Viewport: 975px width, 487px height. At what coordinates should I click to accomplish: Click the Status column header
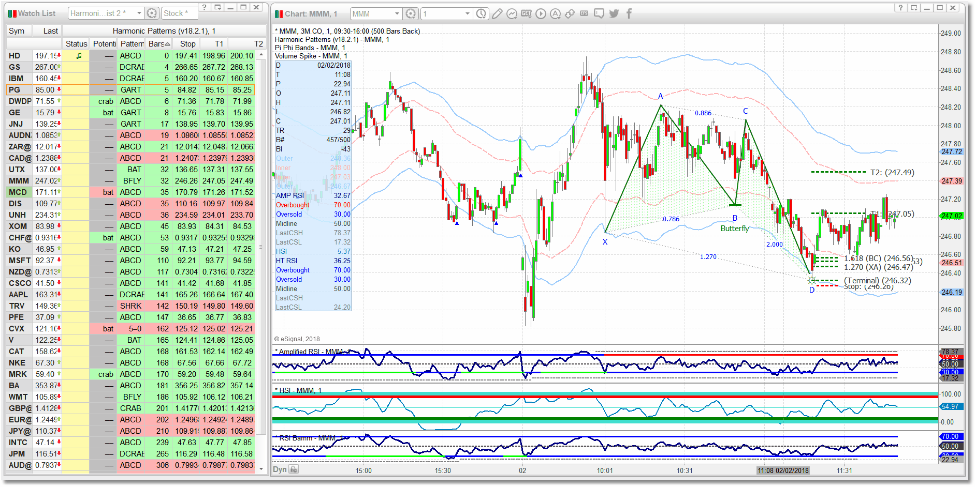[x=76, y=44]
